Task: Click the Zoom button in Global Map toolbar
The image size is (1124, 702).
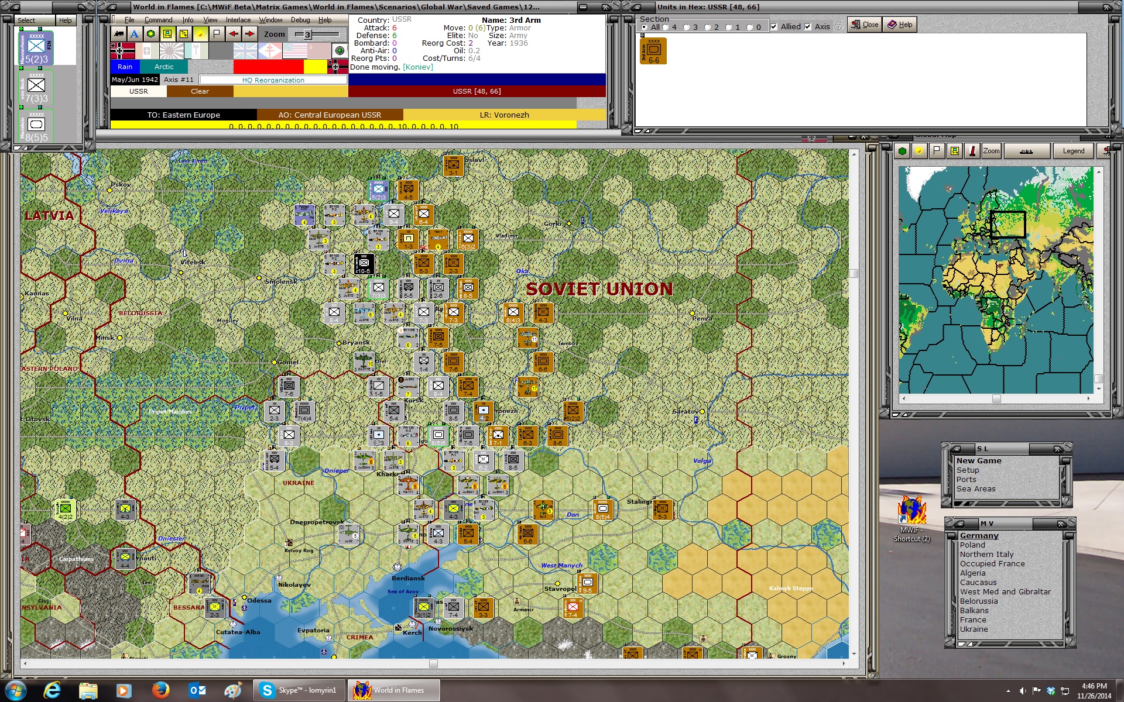Action: click(x=991, y=151)
